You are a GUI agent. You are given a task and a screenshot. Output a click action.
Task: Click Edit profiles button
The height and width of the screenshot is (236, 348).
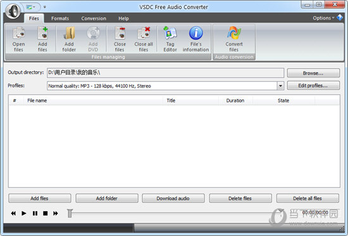[313, 85]
